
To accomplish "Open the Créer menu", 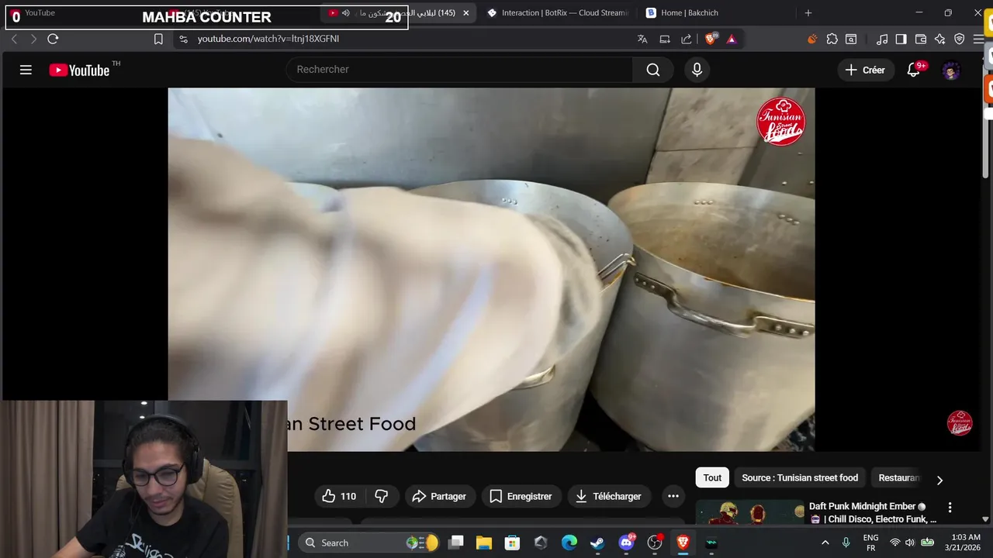I will [865, 70].
